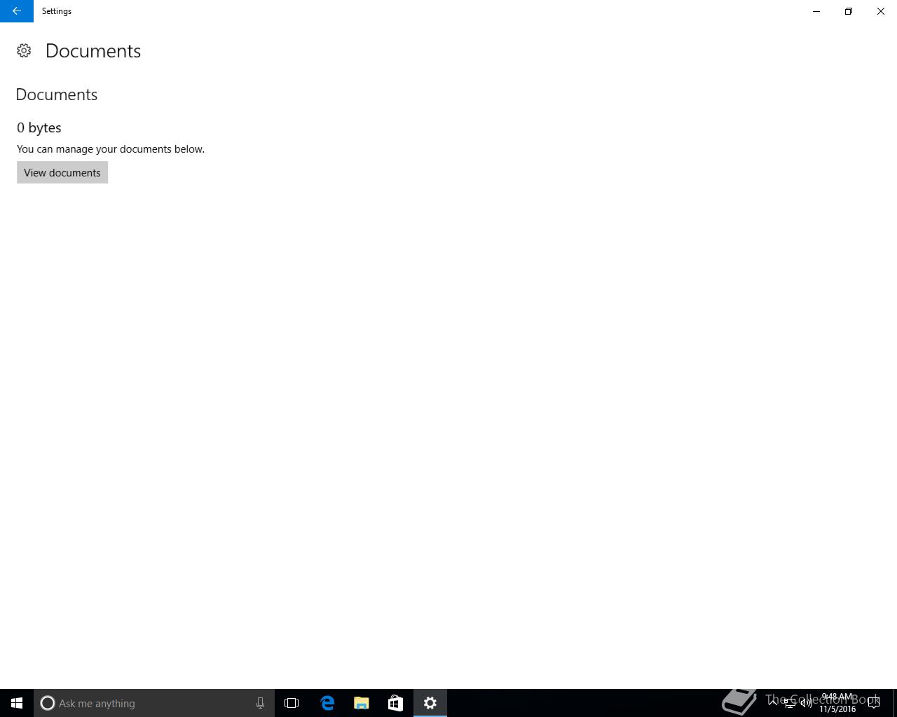The width and height of the screenshot is (897, 717).
Task: Activate Cortana microphone icon
Action: 260,703
